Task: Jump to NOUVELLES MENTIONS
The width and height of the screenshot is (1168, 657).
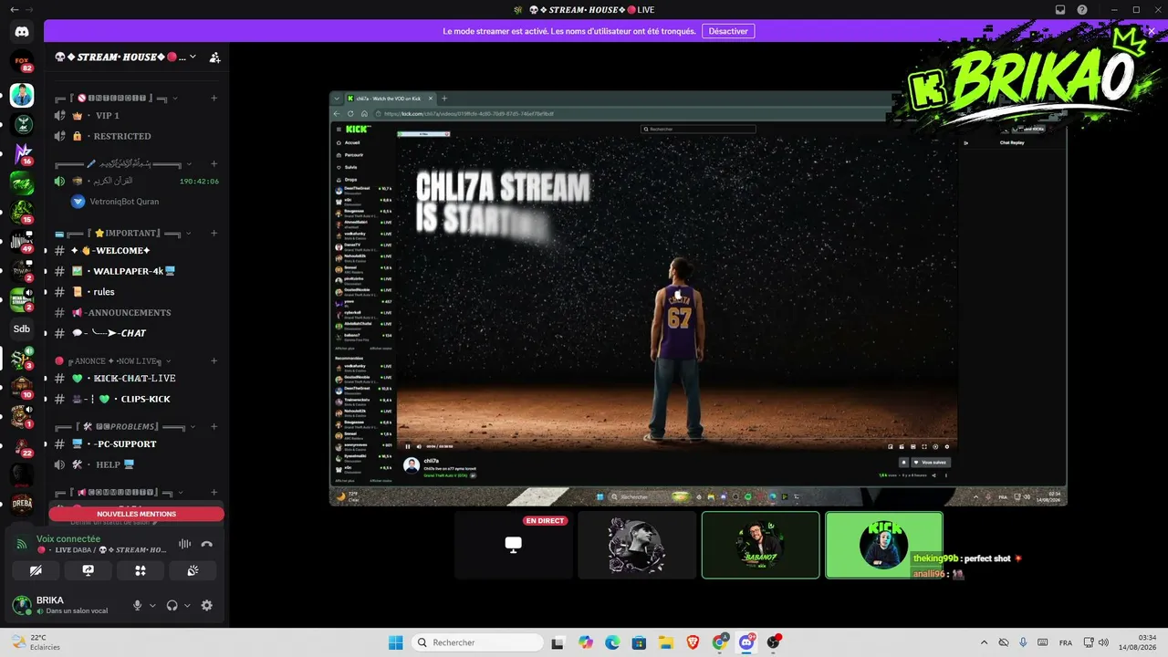Action: coord(136,514)
